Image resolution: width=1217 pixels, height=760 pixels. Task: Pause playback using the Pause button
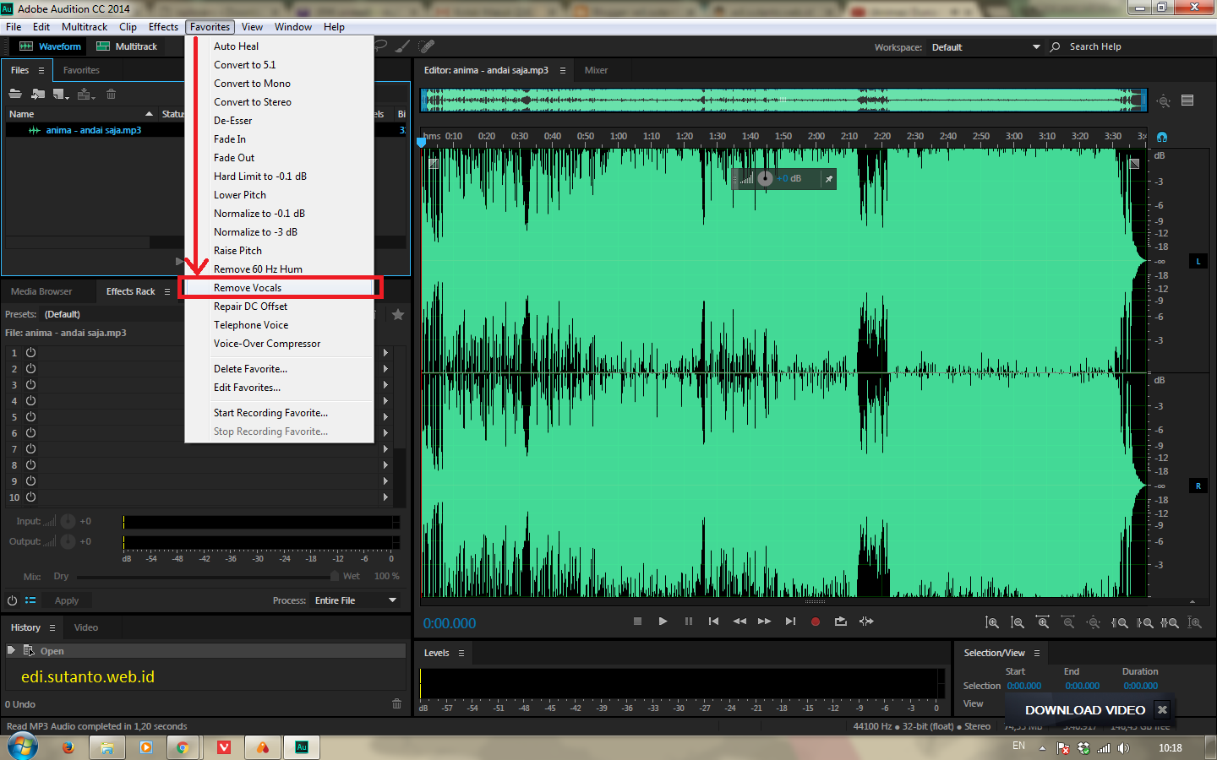click(689, 622)
